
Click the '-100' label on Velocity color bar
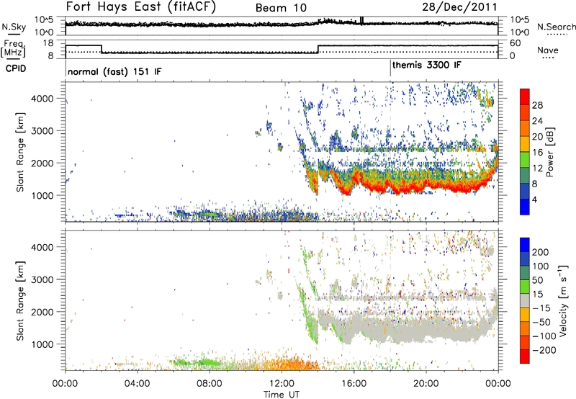tap(544, 336)
